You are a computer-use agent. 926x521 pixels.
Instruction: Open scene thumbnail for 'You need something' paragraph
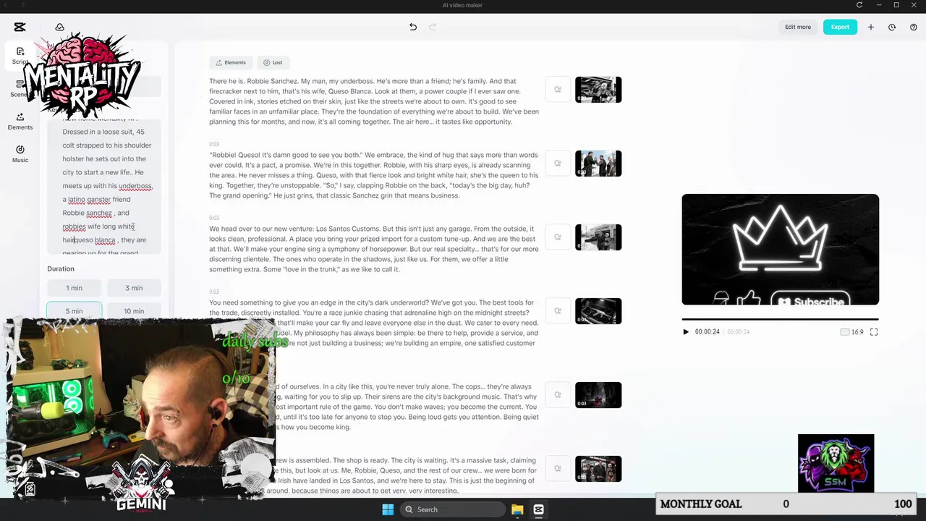(x=598, y=311)
